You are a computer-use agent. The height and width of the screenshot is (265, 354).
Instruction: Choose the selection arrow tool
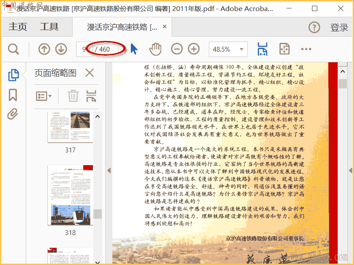[x=134, y=49]
